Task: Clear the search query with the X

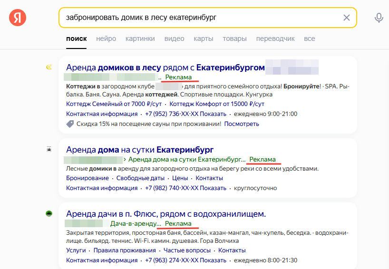Action: [x=346, y=18]
